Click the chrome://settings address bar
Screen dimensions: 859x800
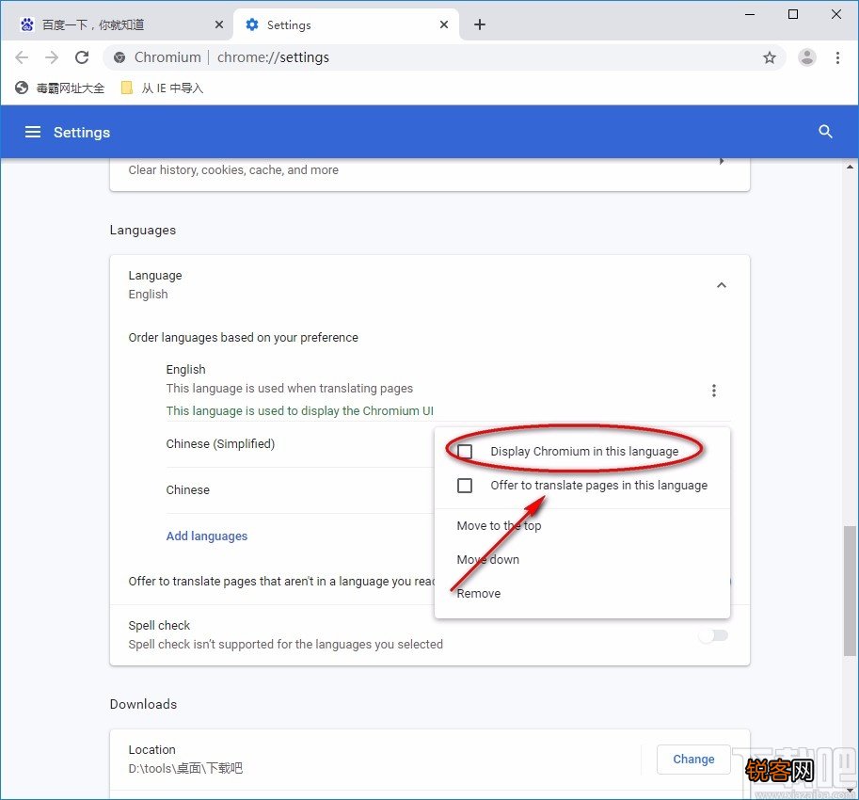[x=444, y=57]
